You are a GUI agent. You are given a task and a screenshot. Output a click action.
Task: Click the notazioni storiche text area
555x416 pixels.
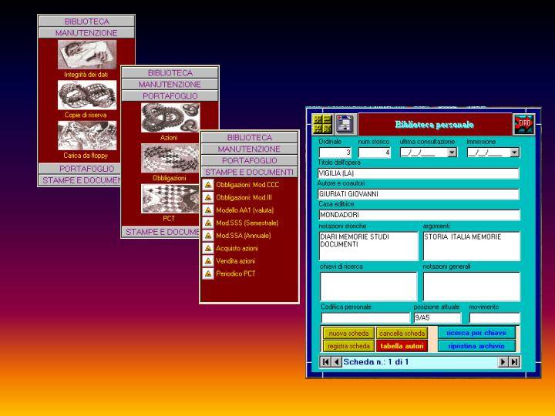[368, 246]
